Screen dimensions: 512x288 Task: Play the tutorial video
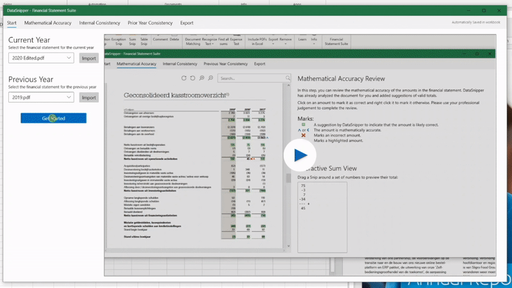(x=300, y=155)
